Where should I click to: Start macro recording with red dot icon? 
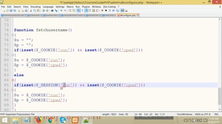coord(102,11)
